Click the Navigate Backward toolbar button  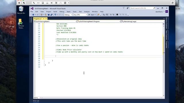click(33, 15)
